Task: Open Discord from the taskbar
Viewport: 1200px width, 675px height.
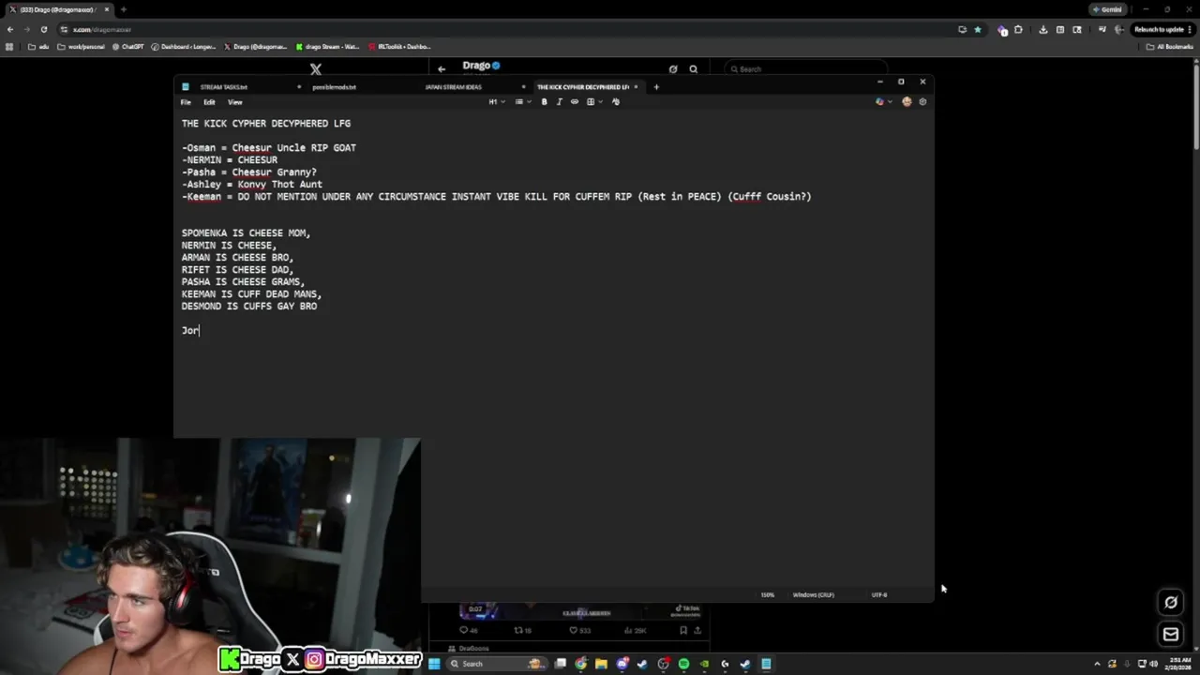Action: pyautogui.click(x=622, y=664)
